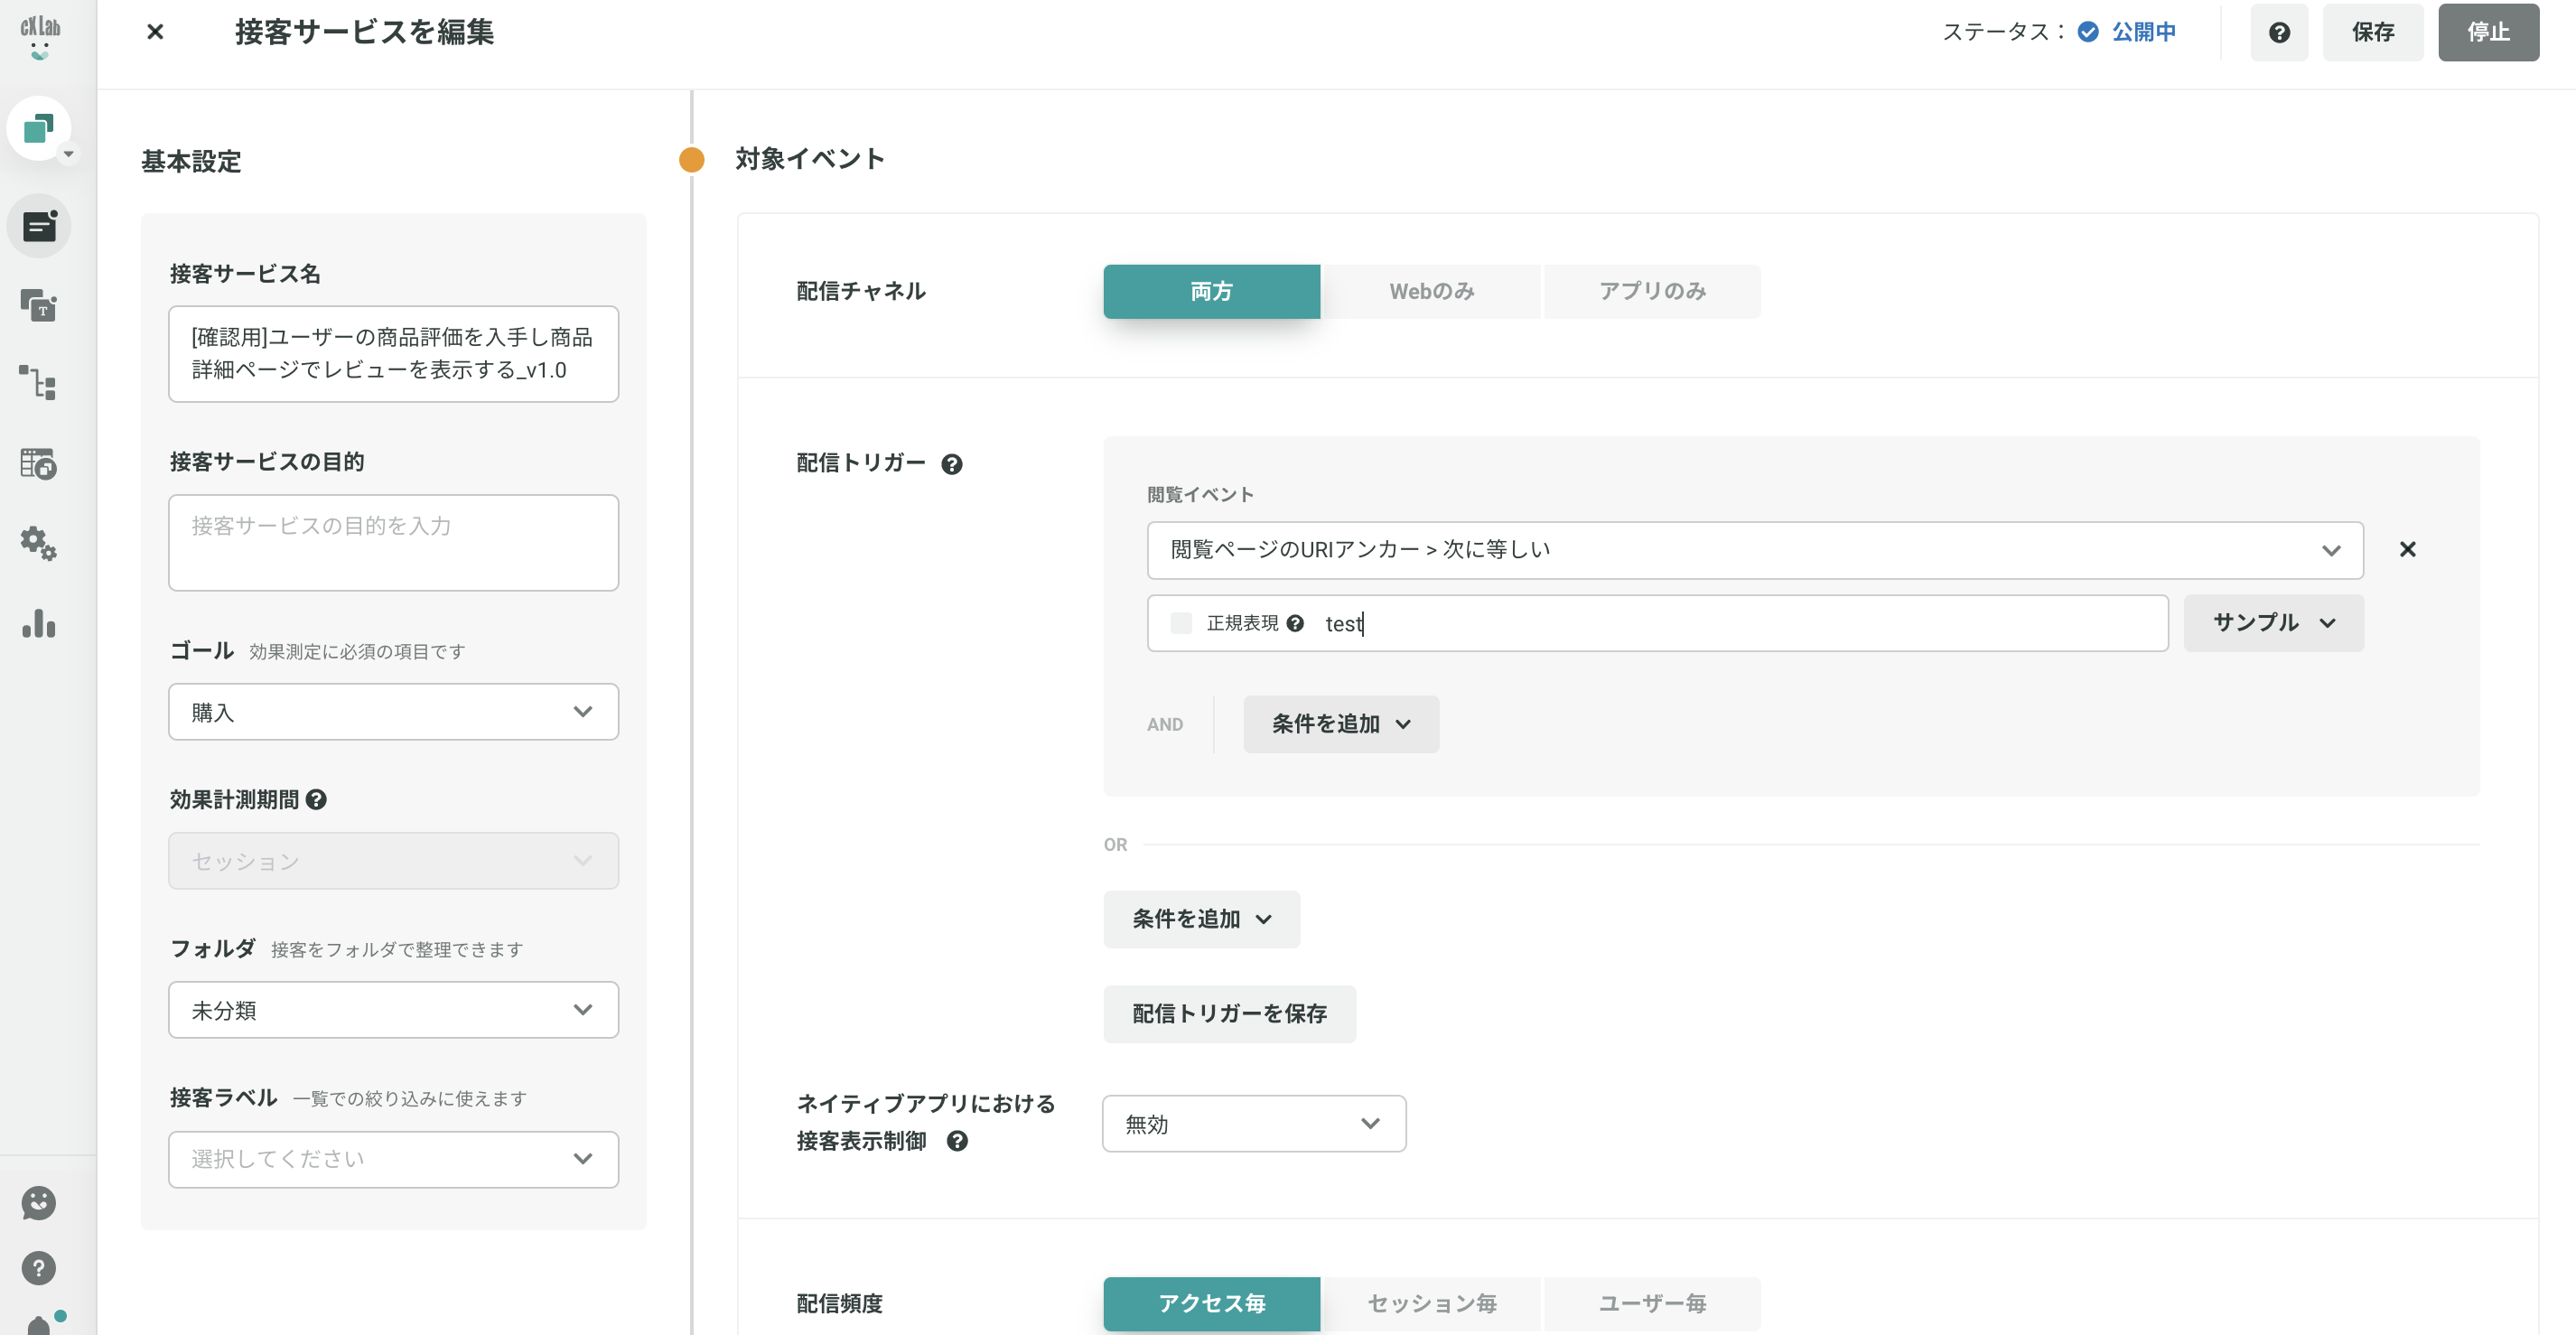The image size is (2576, 1335).
Task: Click the 接客サービスの目的 text area
Action: coord(393,543)
